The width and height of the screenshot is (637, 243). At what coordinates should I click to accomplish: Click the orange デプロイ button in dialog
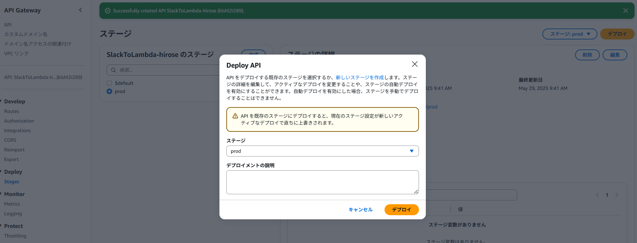pos(402,210)
